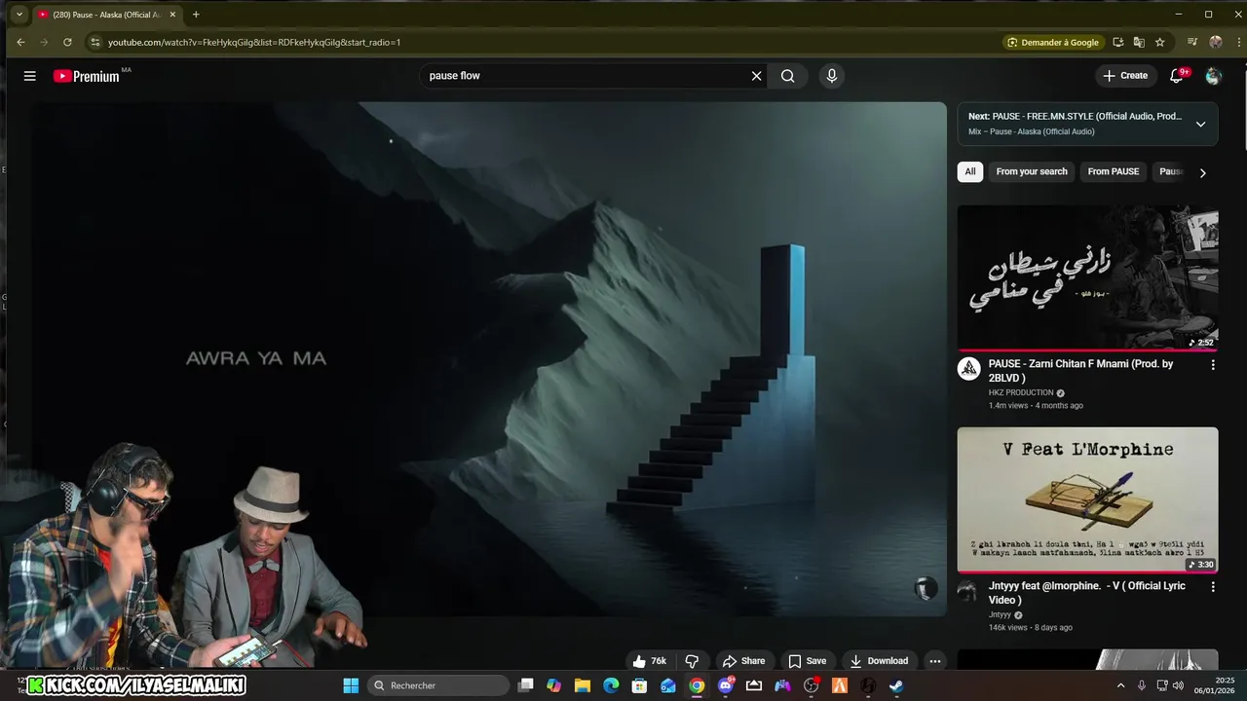Screen dimensions: 1247x701
Task: Open Jntyyy channel name link
Action: 1000,615
